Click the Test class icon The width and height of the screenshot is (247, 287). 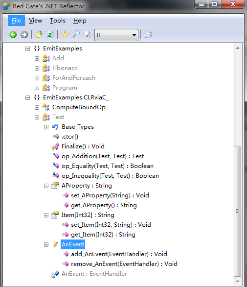coord(46,117)
